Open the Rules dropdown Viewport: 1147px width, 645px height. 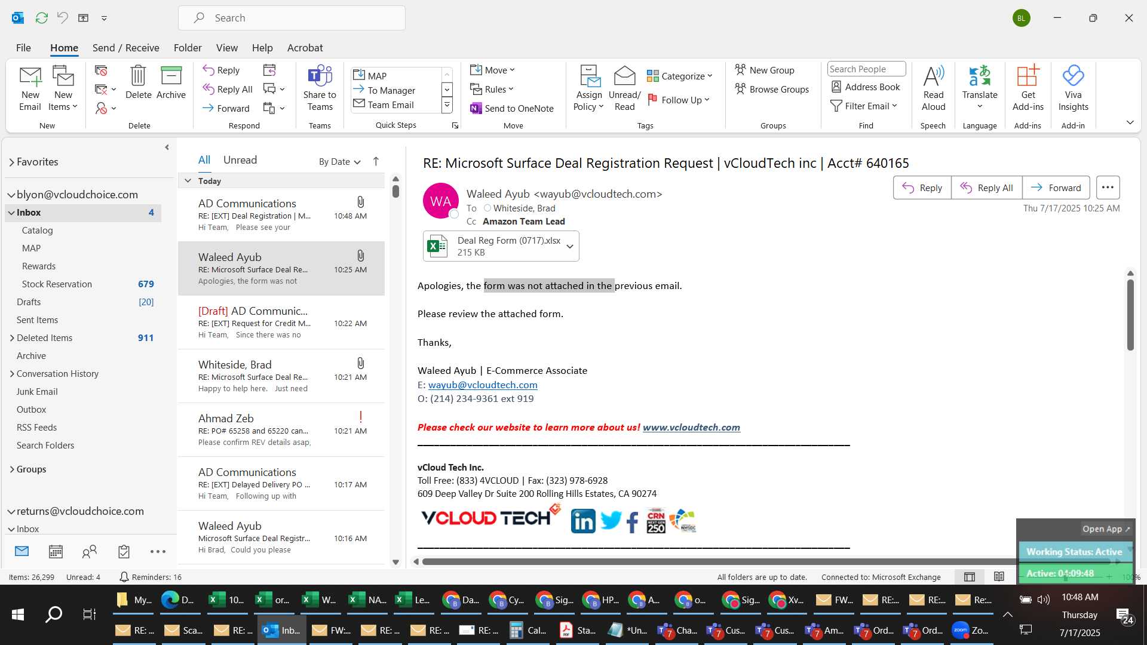coord(492,90)
